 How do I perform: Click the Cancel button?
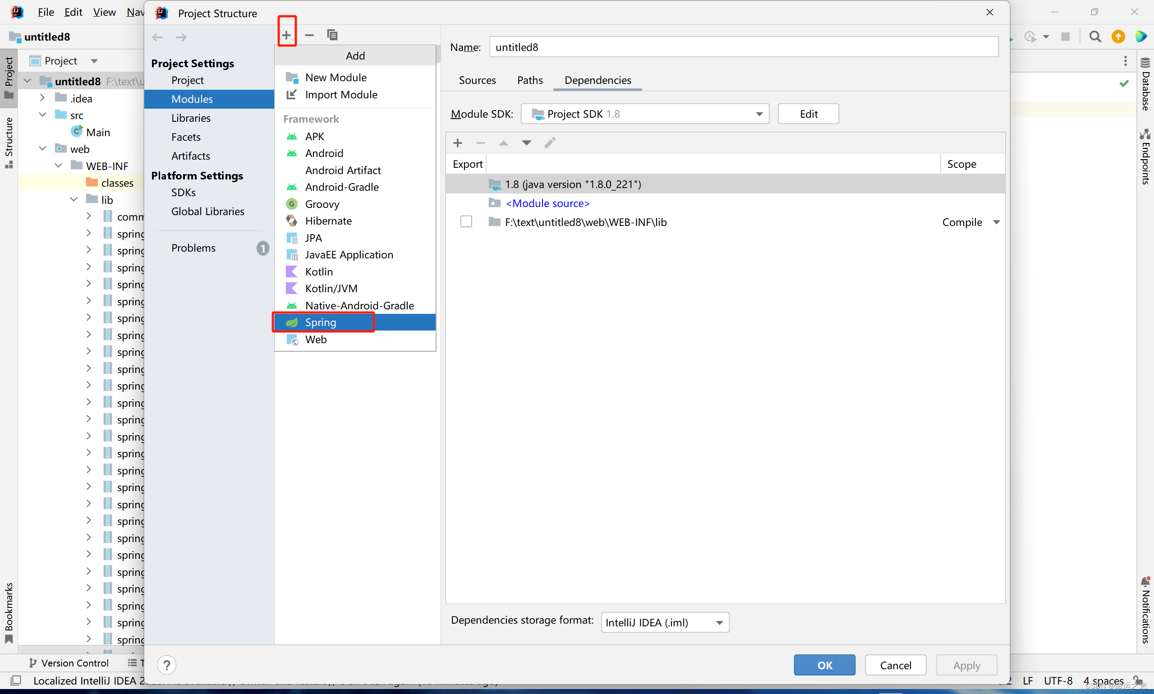pos(896,665)
